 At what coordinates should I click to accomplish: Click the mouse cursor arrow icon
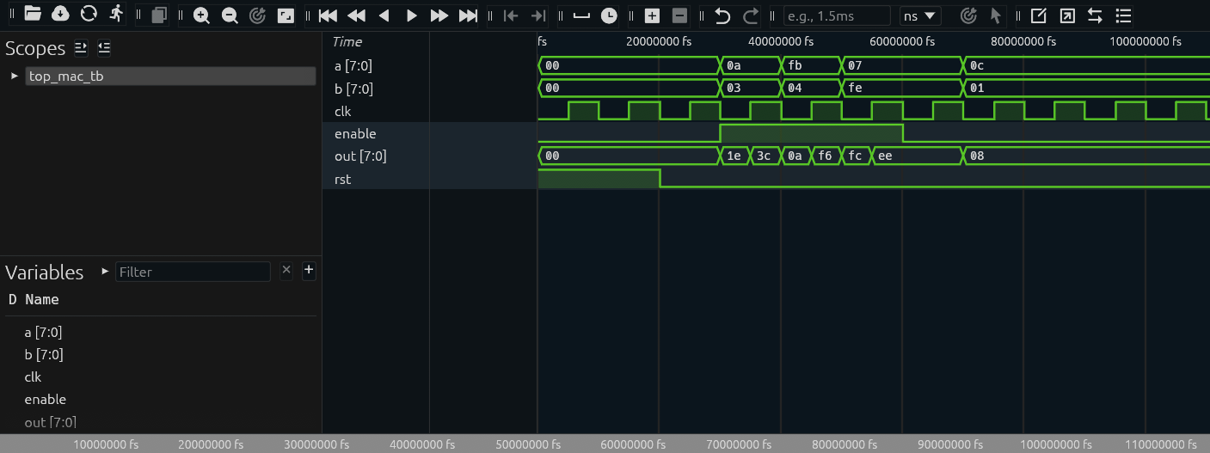tap(996, 15)
